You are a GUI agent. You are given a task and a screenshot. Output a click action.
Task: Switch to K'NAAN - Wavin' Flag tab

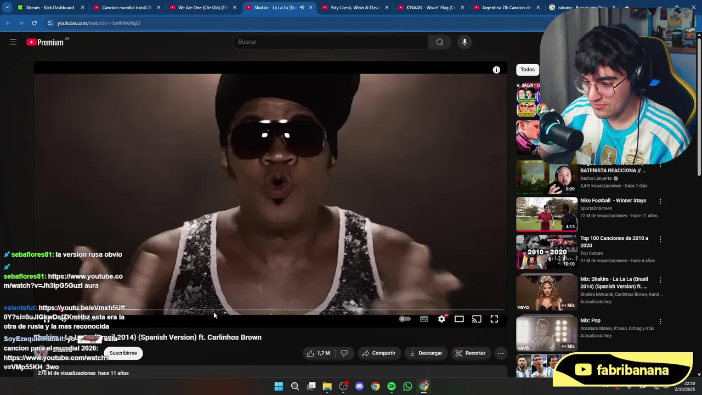tap(431, 8)
